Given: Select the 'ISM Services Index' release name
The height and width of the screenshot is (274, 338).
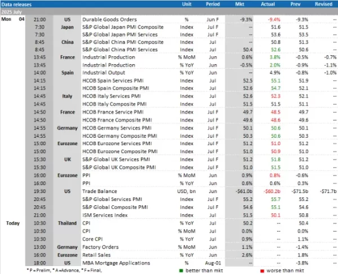Looking at the screenshot, I should coord(105,215).
